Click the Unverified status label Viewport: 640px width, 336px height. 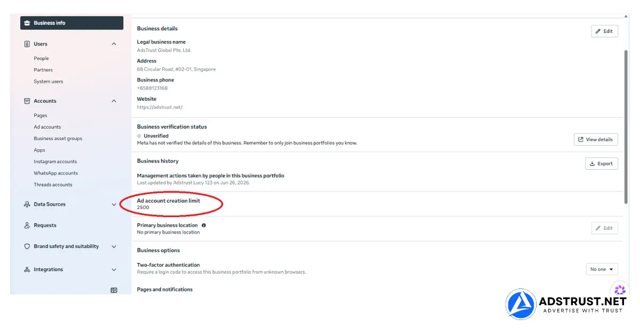(156, 136)
